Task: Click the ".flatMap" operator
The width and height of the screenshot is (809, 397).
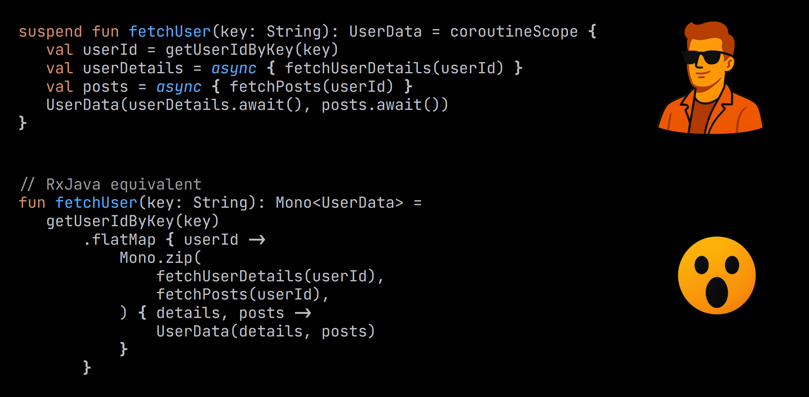Action: coord(120,240)
